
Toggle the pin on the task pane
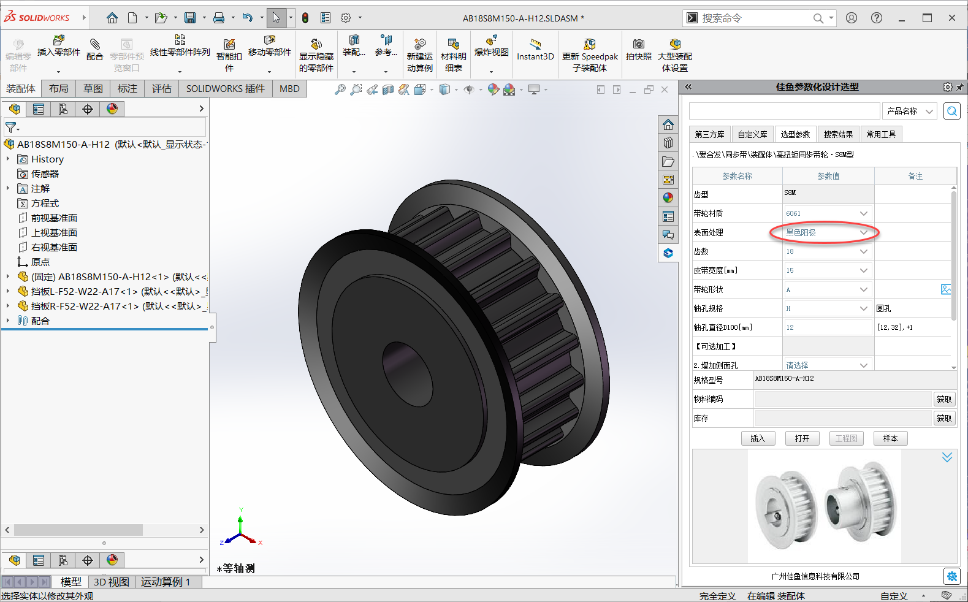tap(960, 87)
